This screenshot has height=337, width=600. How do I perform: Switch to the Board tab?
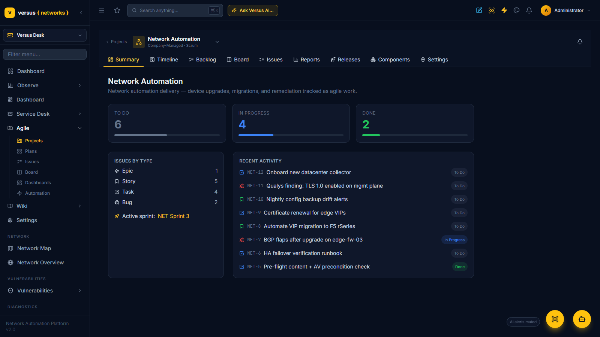[x=238, y=60]
